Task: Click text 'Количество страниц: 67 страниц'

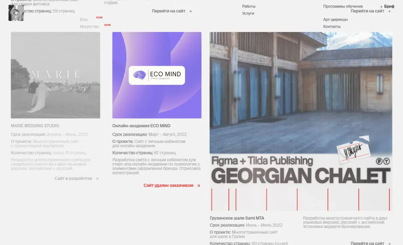Action: pyautogui.click(x=144, y=153)
